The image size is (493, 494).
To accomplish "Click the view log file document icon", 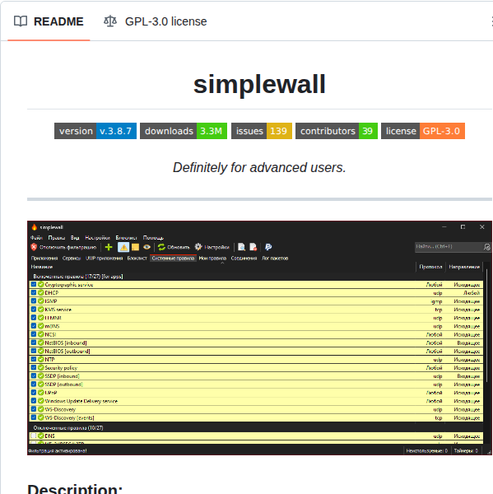I will tap(242, 247).
